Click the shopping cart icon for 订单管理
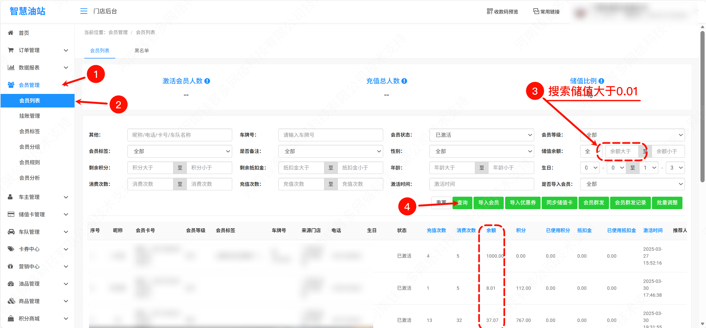 (11, 50)
